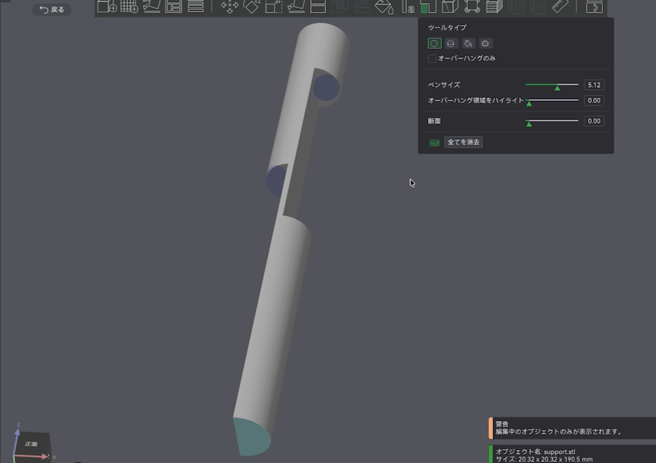The image size is (656, 463).
Task: Open the color painting bucket tool
Action: point(384,6)
